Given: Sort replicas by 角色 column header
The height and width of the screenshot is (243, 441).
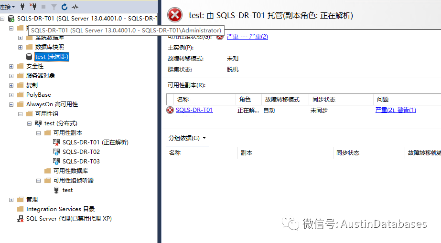Looking at the screenshot, I should point(248,99).
